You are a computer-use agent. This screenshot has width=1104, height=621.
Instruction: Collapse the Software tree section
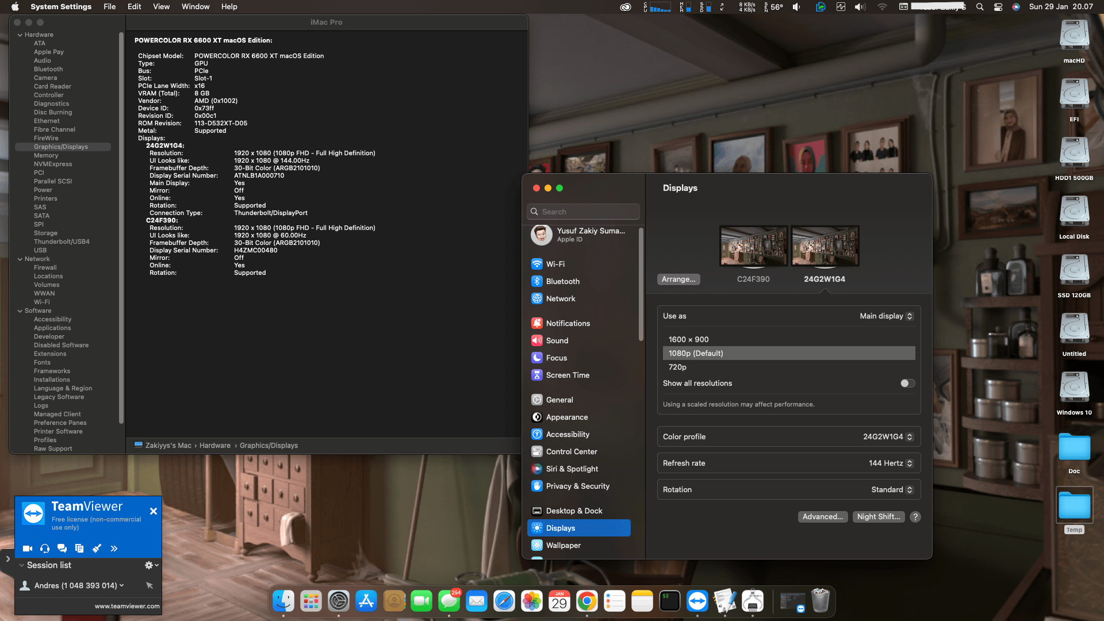click(x=20, y=311)
